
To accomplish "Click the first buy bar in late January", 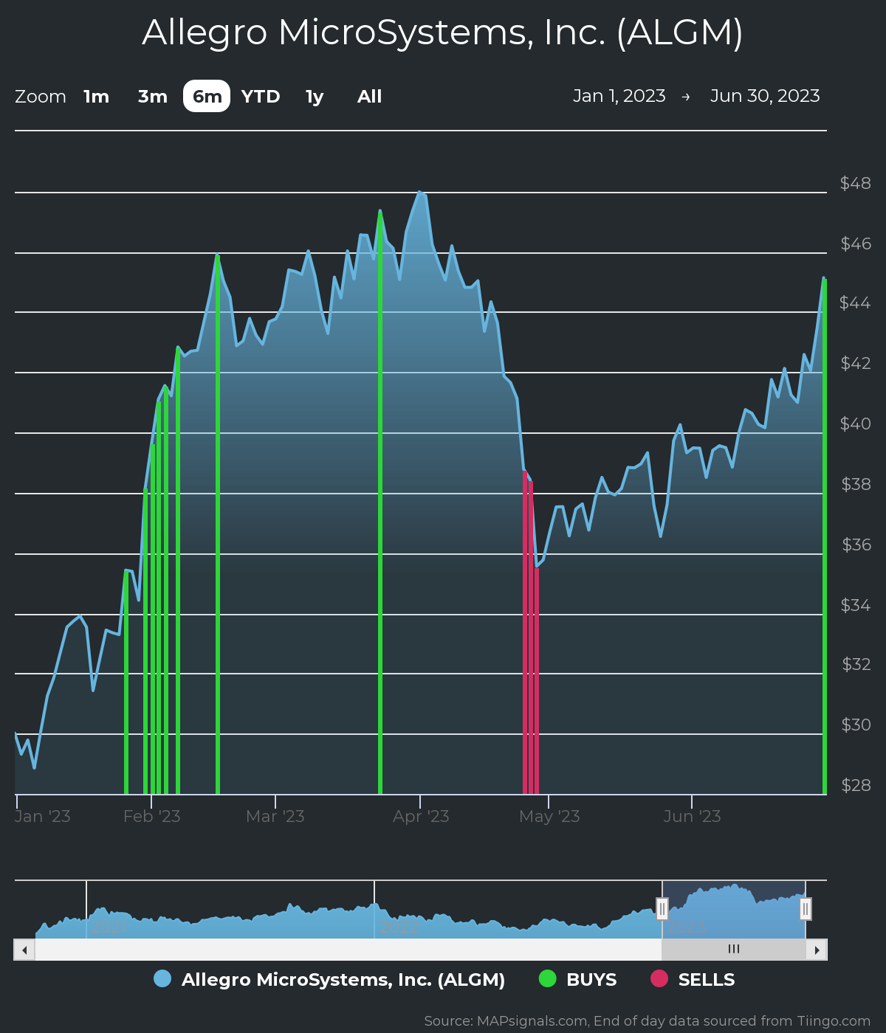I will point(126,683).
